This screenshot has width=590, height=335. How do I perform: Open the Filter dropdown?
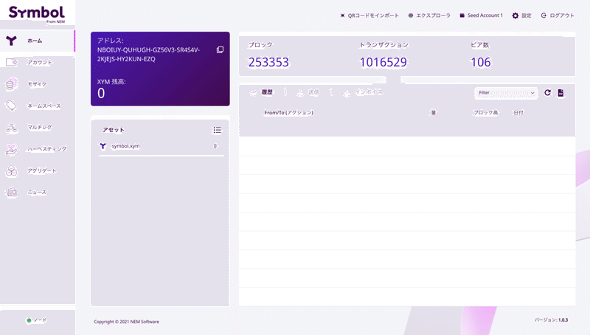click(506, 93)
